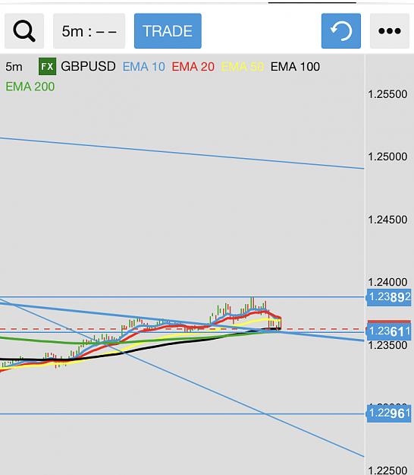Select the green EMA 200 indicator label
The image size is (414, 475).
click(x=30, y=87)
